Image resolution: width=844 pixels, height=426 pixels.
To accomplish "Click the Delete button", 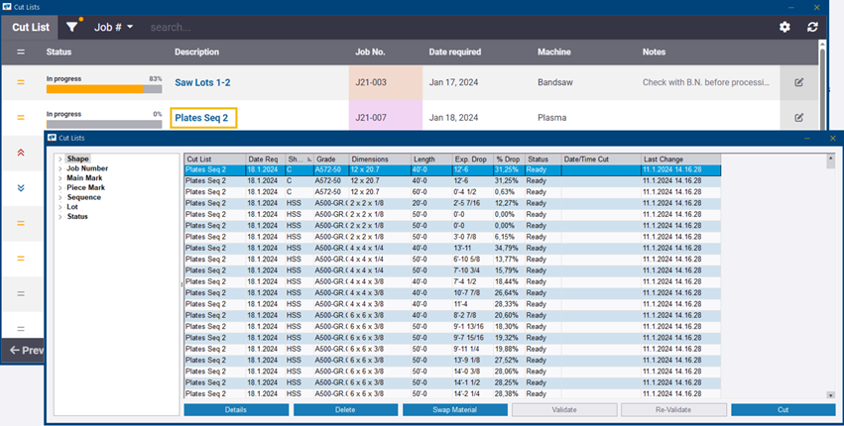I will click(345, 409).
